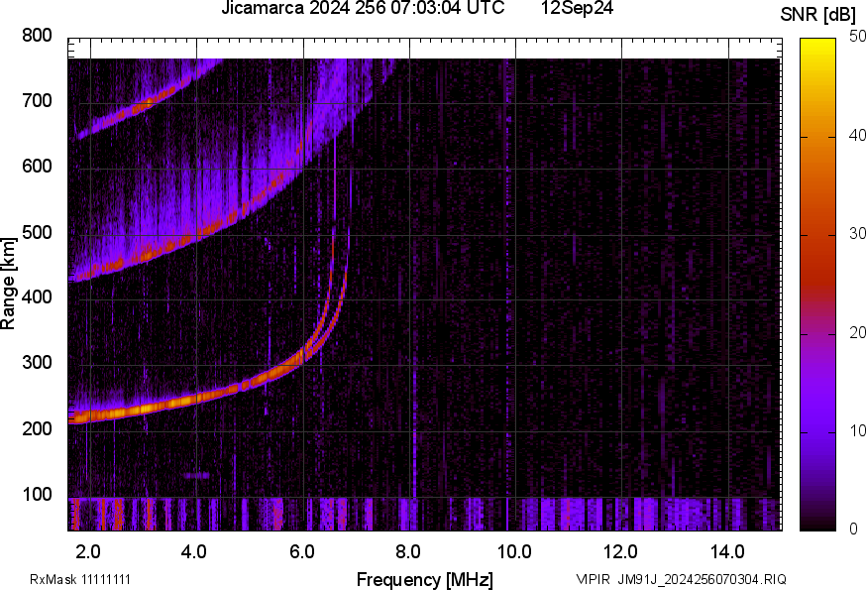Click the 'VIPIR' footer label
Viewport: 866px width, 590px height.
593,579
